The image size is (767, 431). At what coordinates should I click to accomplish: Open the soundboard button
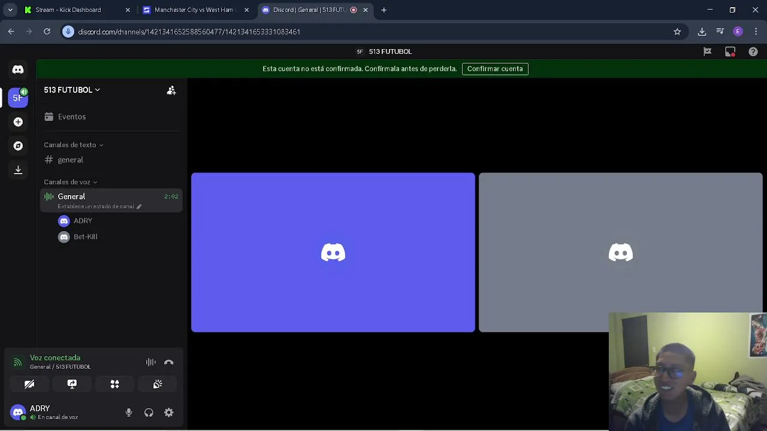click(158, 384)
